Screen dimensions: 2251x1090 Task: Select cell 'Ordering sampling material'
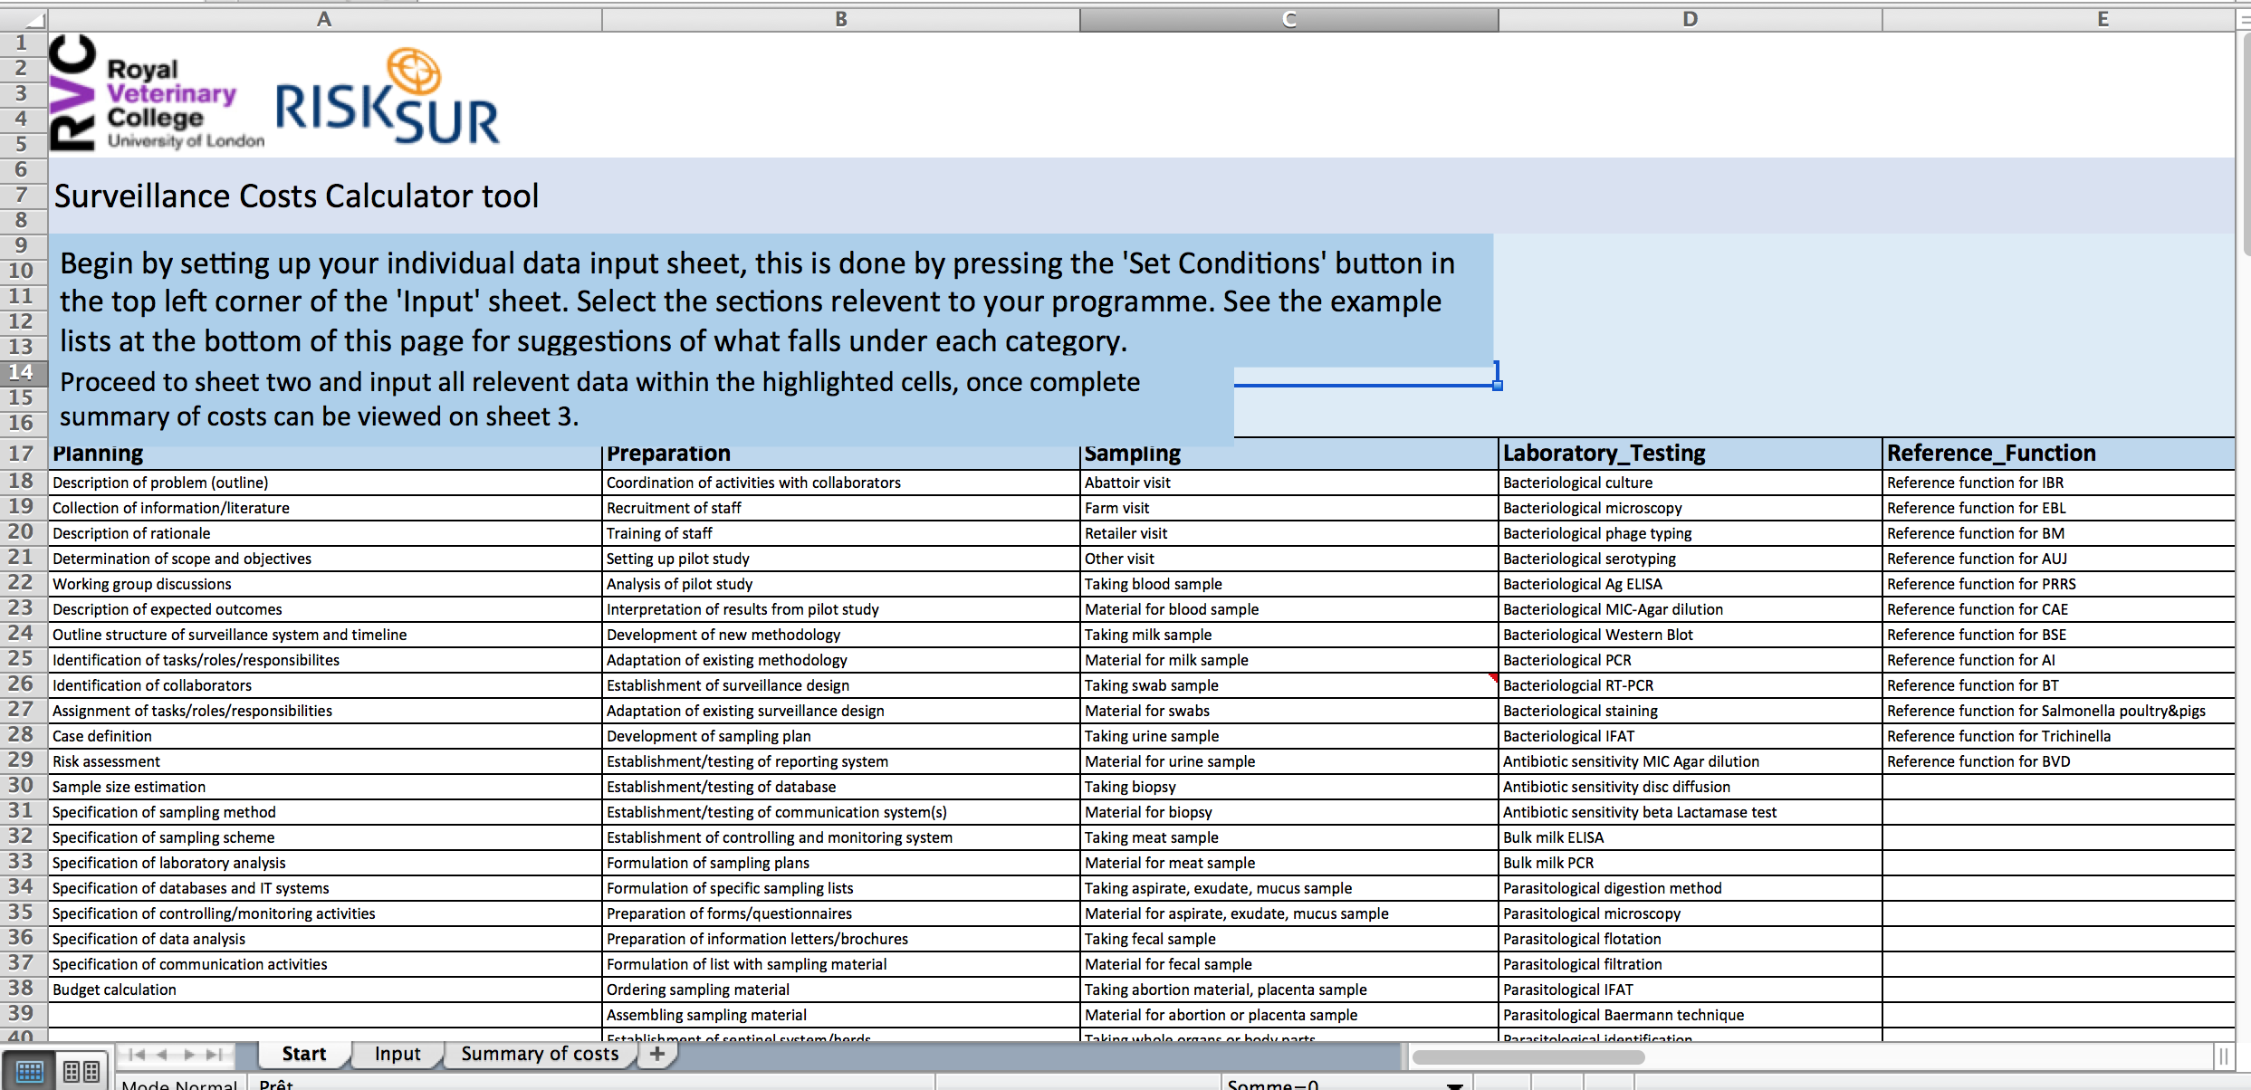[841, 990]
